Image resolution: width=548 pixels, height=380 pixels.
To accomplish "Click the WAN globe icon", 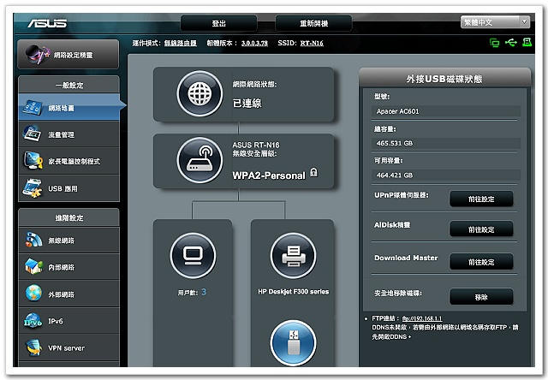I will tap(33, 293).
